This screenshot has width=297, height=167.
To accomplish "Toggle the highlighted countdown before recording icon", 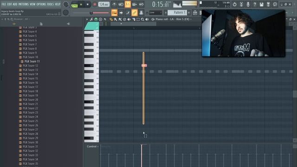I will [x=128, y=4].
